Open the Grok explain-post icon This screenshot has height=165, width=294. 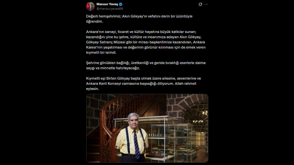200,4
